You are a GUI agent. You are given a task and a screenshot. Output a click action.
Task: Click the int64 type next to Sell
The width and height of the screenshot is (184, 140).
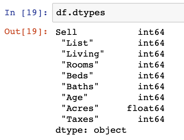[151, 32]
